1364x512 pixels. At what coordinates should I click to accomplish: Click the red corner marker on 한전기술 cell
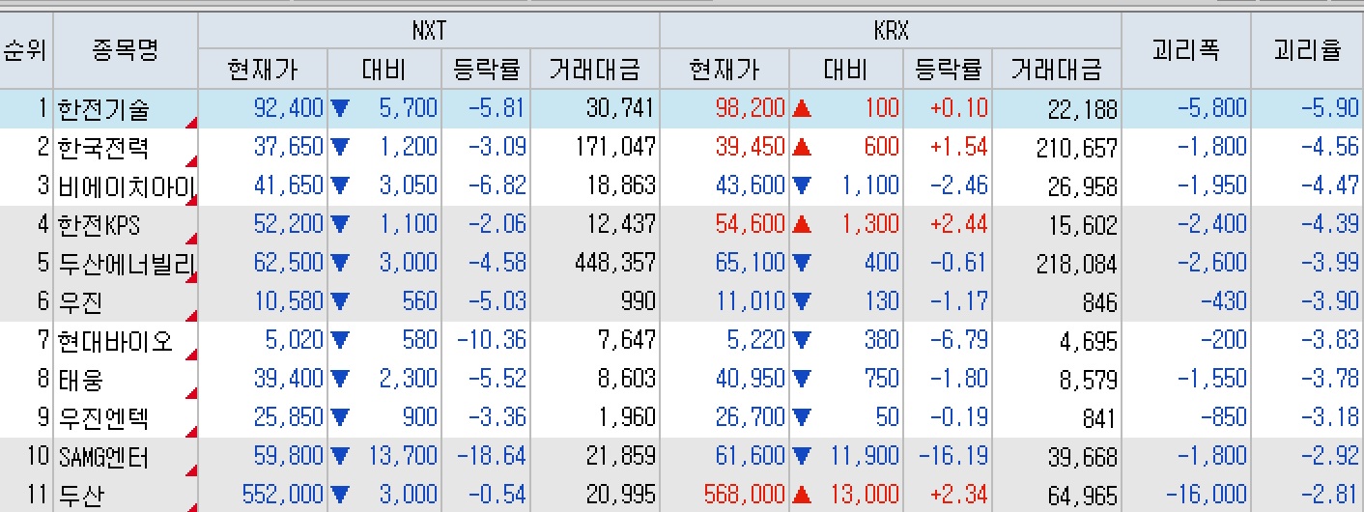tap(191, 122)
